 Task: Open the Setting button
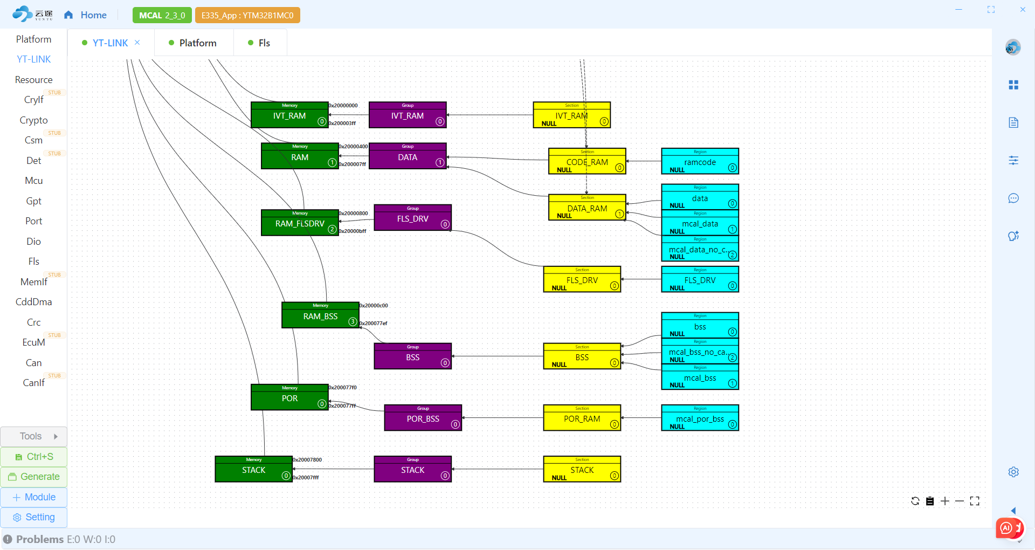(x=34, y=517)
